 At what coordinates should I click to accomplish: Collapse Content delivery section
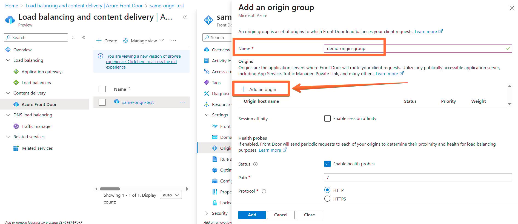8,93
